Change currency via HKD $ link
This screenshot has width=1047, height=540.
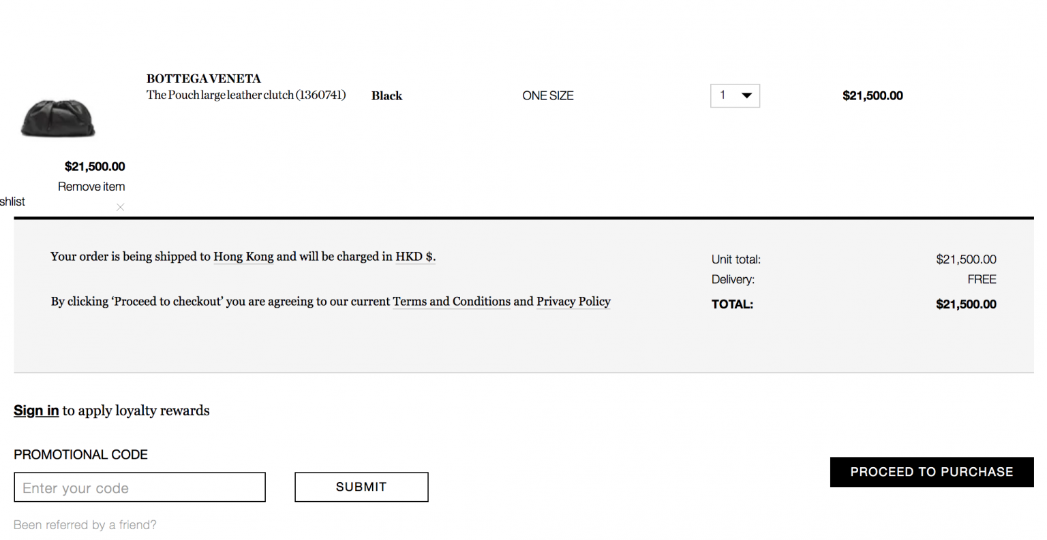(414, 257)
